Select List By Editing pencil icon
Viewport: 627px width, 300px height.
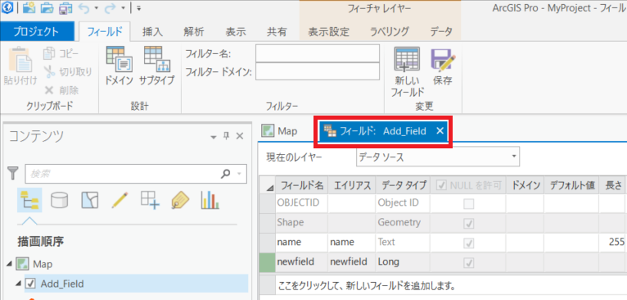tap(120, 199)
